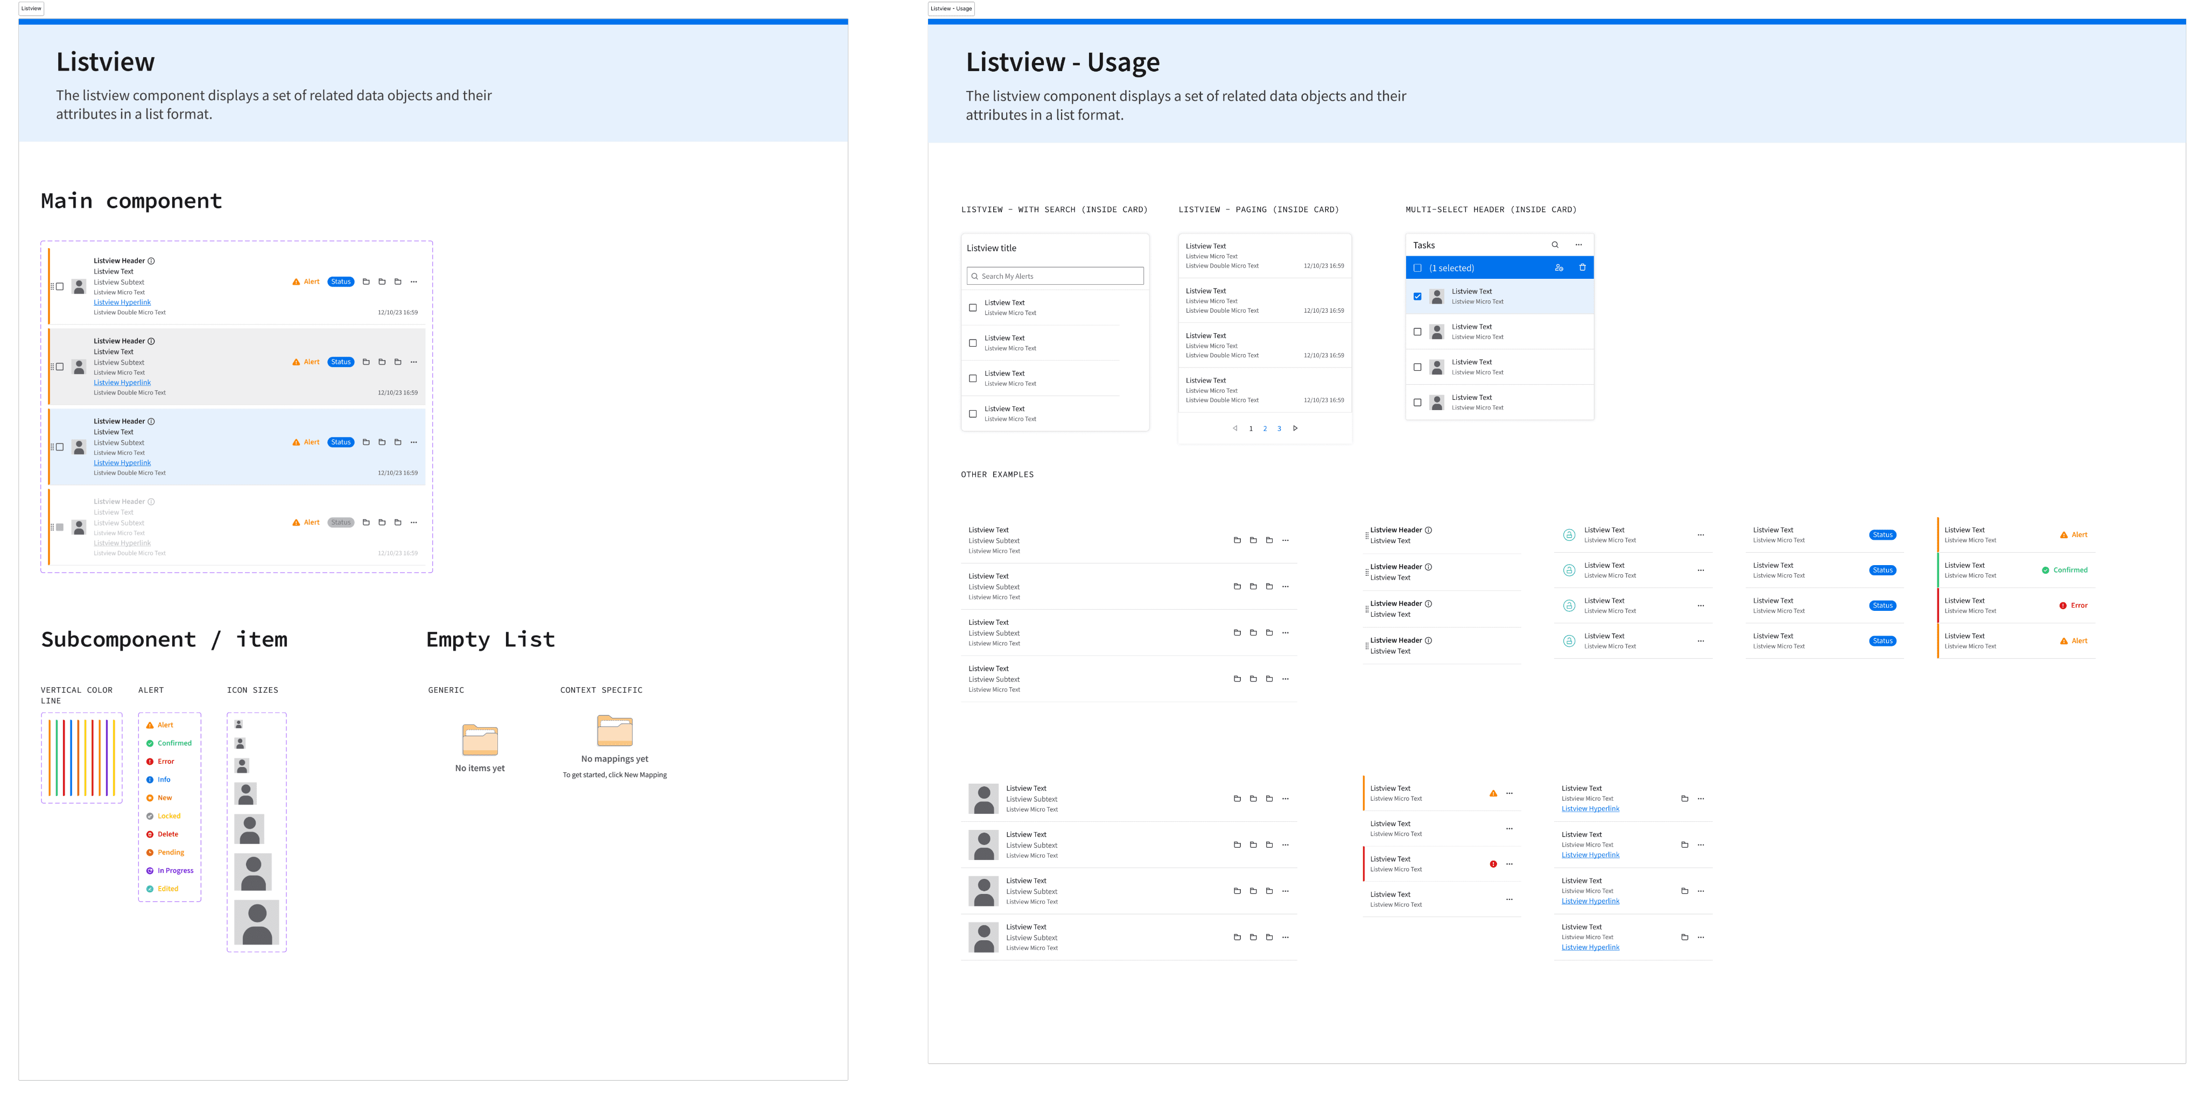The height and width of the screenshot is (1099, 2205).
Task: Click the '(1 selected)' label
Action: (x=1452, y=268)
